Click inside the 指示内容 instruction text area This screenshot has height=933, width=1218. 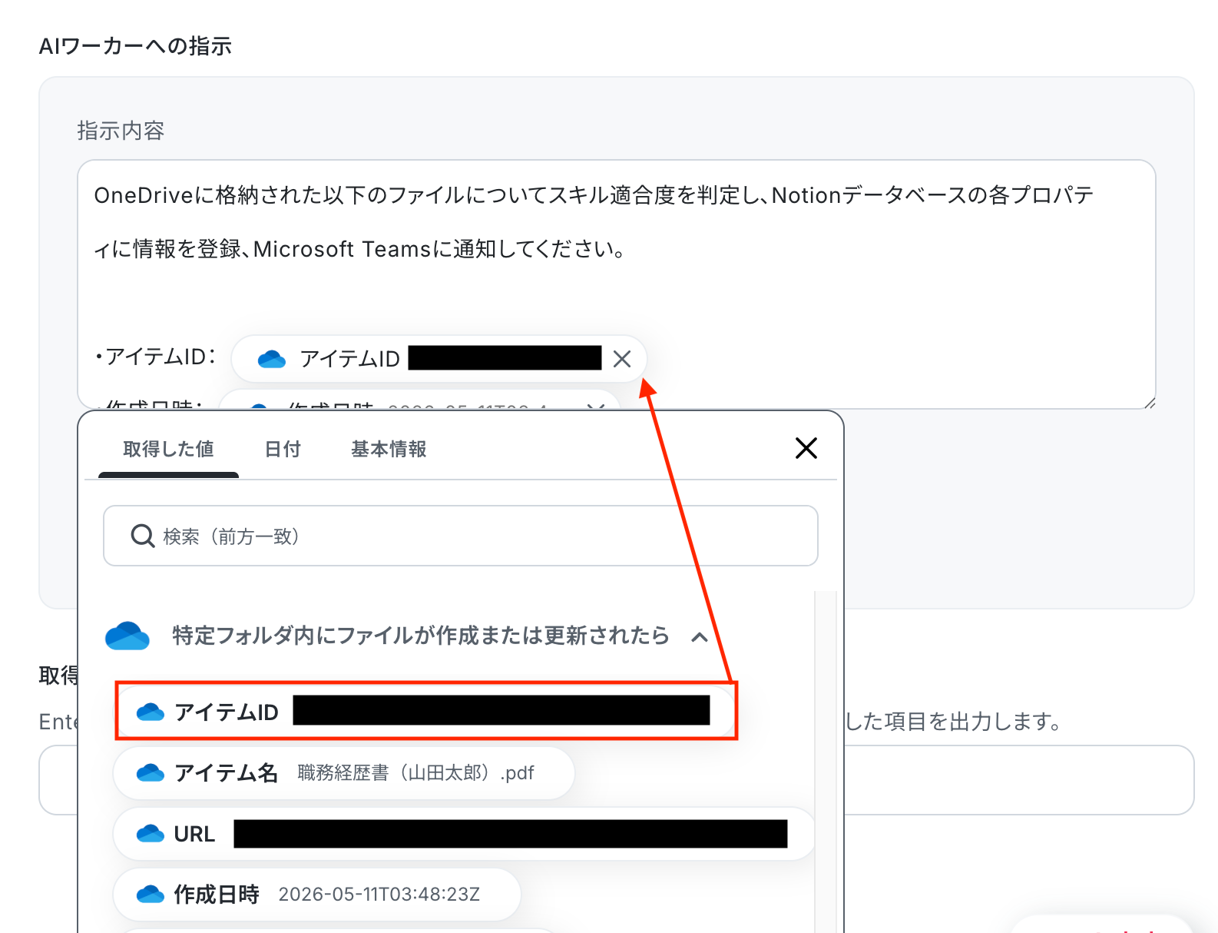coord(617,284)
